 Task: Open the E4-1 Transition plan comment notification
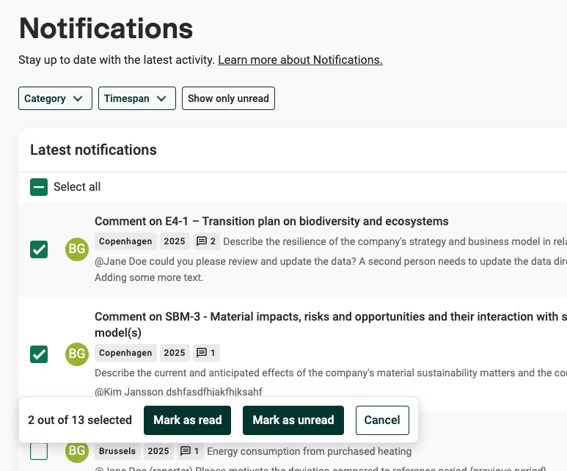point(271,221)
